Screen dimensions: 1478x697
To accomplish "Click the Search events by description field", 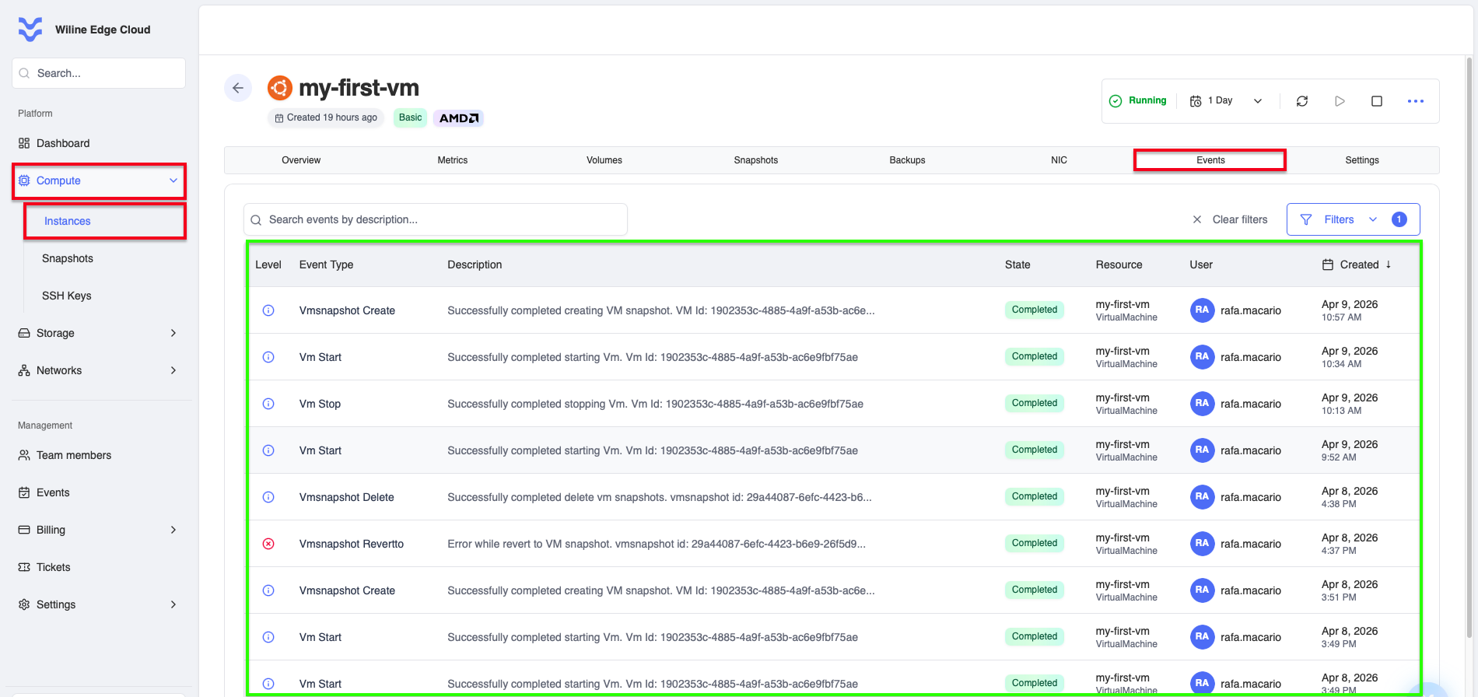I will 436,219.
